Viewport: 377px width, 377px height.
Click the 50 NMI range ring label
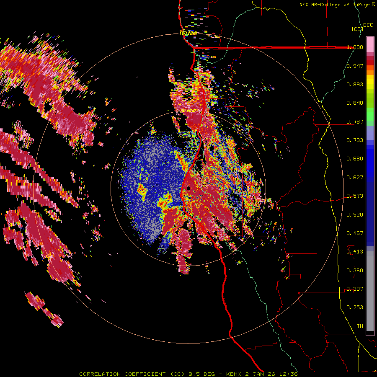coord(188,111)
